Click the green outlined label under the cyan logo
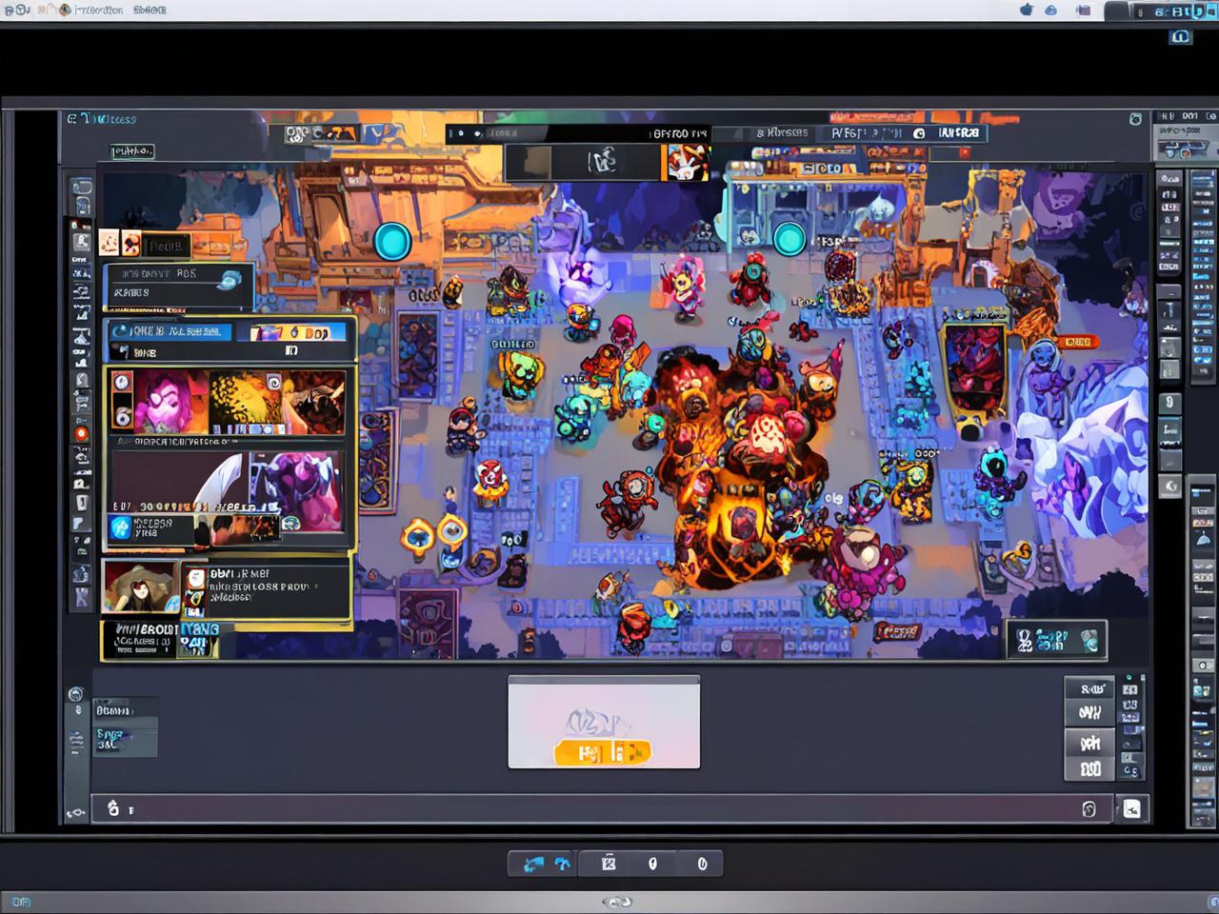The image size is (1219, 914). tap(132, 150)
